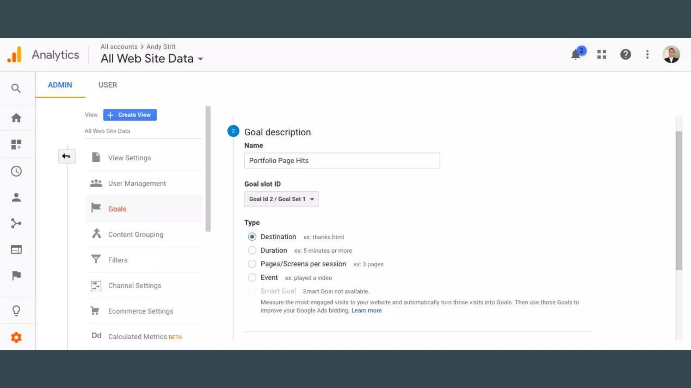Open the Home icon in sidebar

(x=16, y=118)
